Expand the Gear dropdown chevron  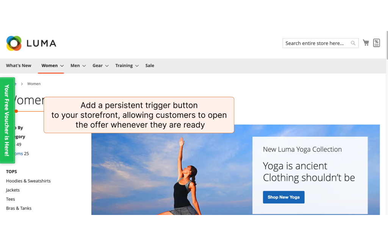pos(107,66)
